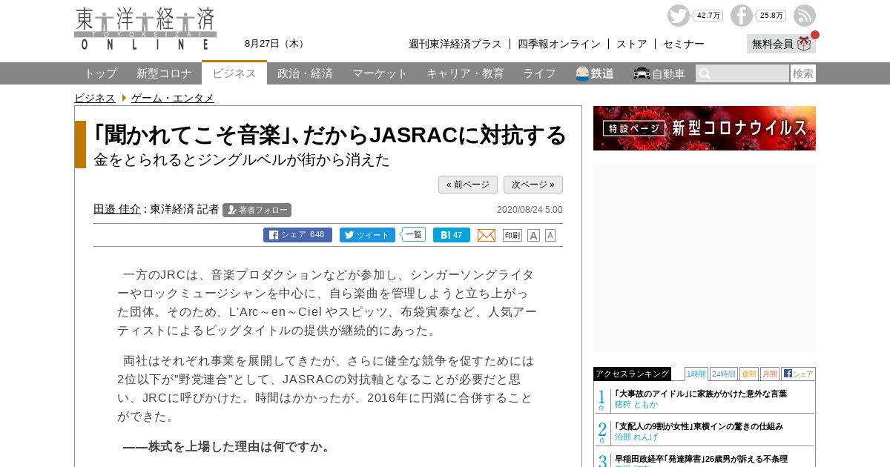The image size is (890, 467).
Task: Click ゲーム・エンタメ breadcrumb link
Action: coord(173,98)
